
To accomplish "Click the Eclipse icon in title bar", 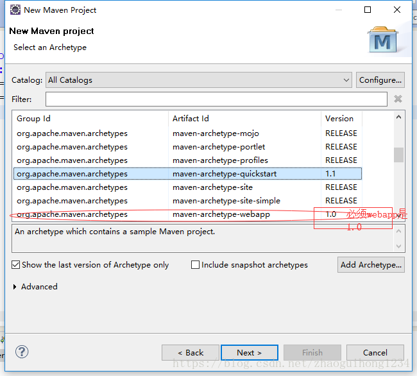I will pyautogui.click(x=15, y=10).
